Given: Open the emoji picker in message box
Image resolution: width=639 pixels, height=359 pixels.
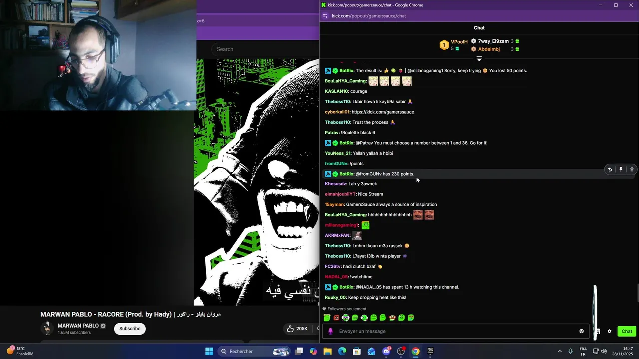Looking at the screenshot, I should 581,331.
